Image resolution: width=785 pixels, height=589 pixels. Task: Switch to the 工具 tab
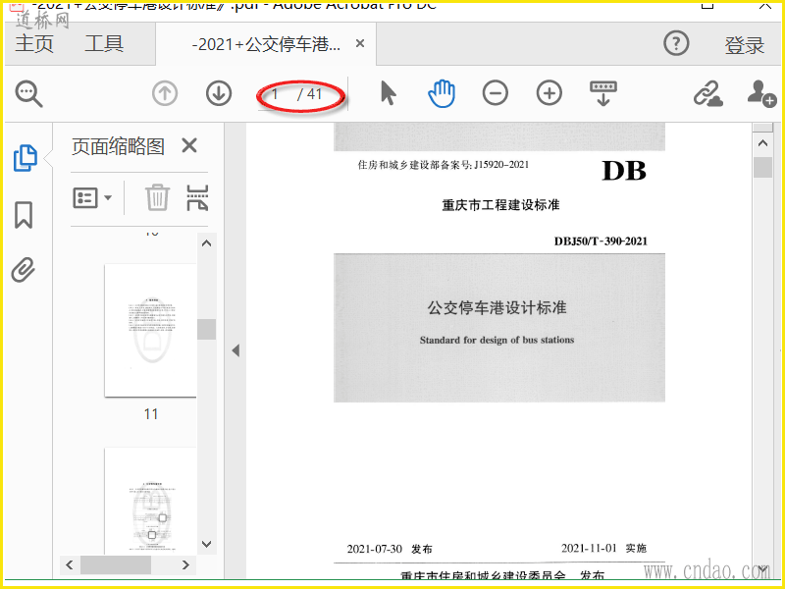(x=104, y=43)
